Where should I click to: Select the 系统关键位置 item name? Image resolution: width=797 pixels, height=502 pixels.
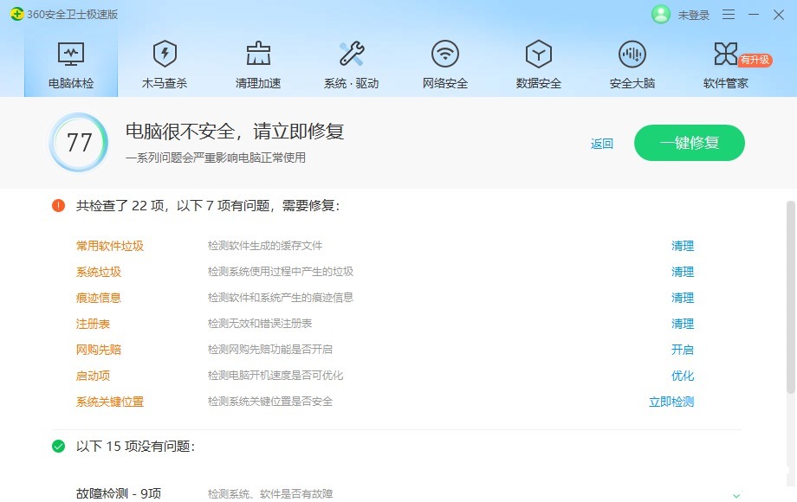(110, 402)
